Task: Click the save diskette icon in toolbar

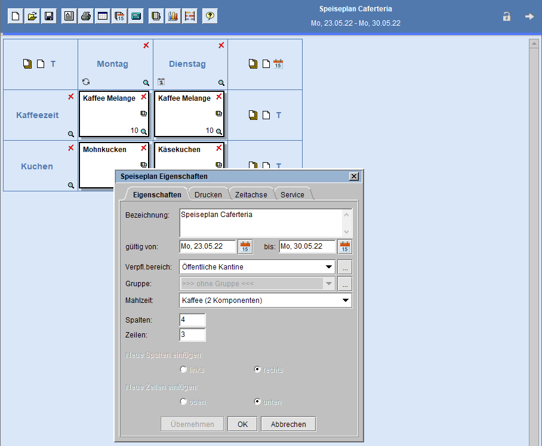Action: pyautogui.click(x=50, y=16)
